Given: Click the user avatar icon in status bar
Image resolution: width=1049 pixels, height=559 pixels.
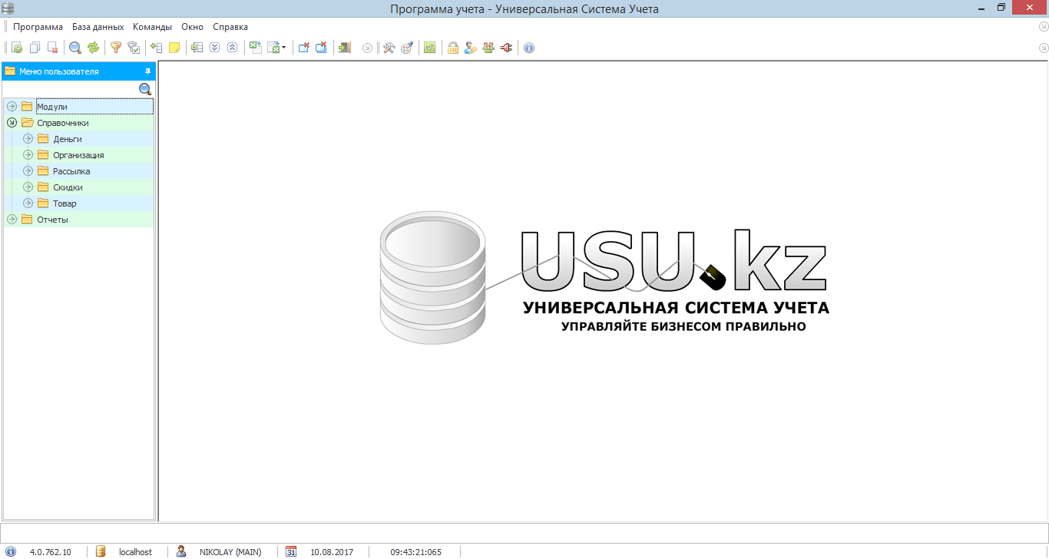Looking at the screenshot, I should 181,551.
